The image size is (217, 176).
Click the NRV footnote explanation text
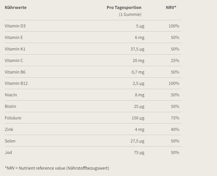point(57,168)
